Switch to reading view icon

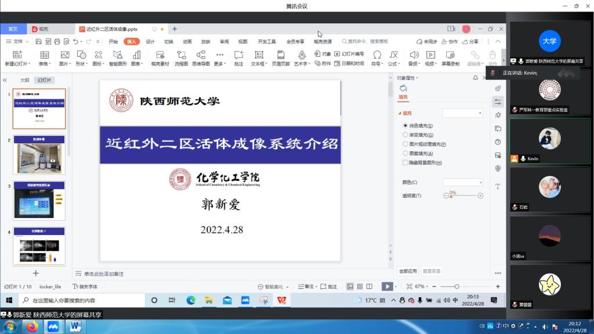click(370, 286)
